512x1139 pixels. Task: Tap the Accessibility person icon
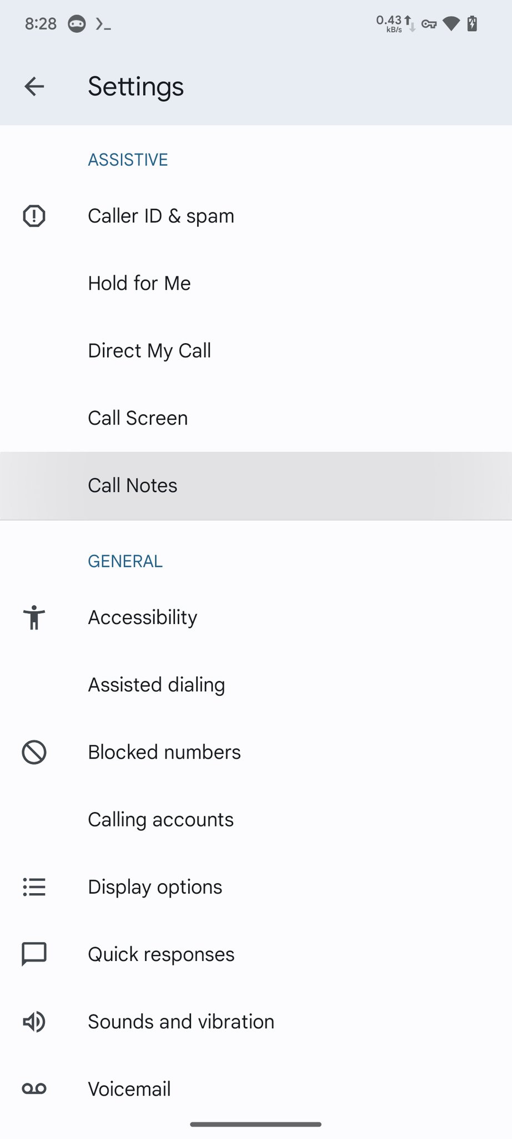(34, 617)
